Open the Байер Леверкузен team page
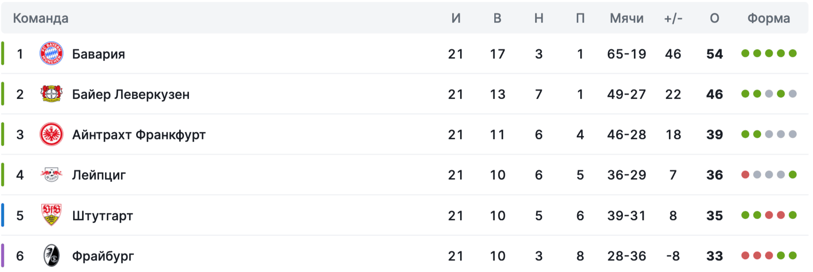 point(131,94)
